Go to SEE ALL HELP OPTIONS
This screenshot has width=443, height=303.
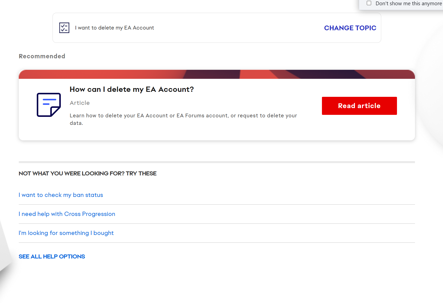coord(52,256)
